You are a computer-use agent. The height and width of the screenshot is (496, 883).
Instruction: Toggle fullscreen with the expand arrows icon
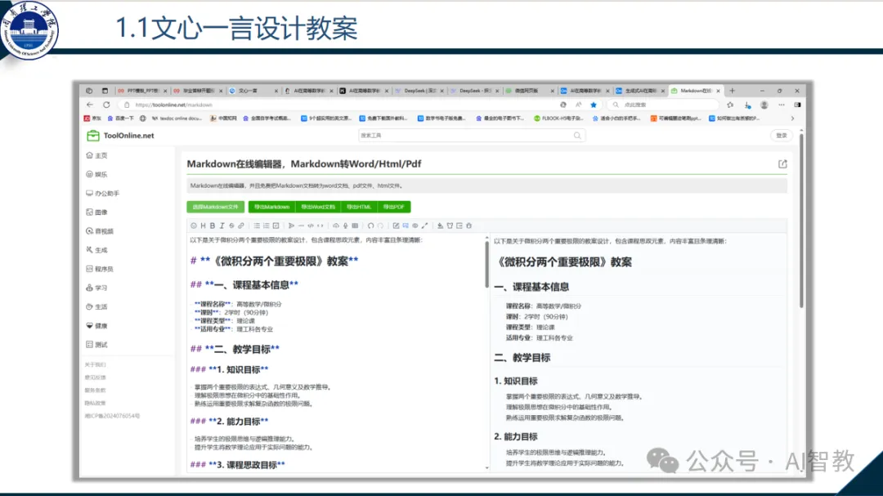pyautogui.click(x=424, y=226)
